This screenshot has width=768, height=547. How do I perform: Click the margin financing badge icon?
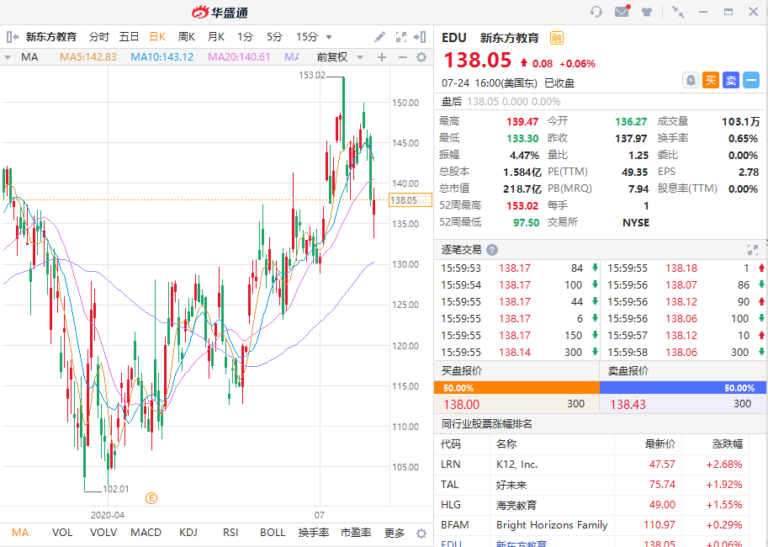pyautogui.click(x=556, y=38)
